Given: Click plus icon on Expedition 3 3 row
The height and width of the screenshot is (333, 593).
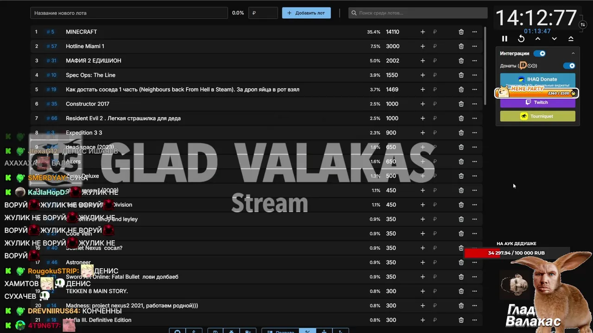Looking at the screenshot, I should click(423, 133).
